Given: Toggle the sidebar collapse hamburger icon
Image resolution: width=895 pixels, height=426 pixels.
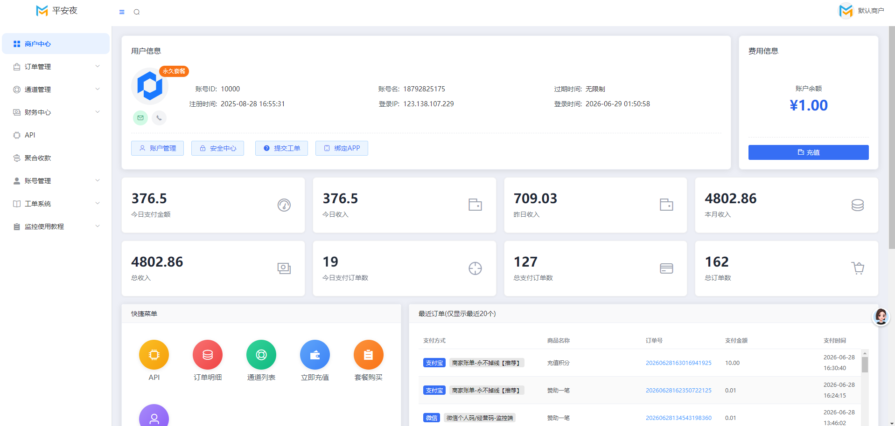Looking at the screenshot, I should 122,12.
